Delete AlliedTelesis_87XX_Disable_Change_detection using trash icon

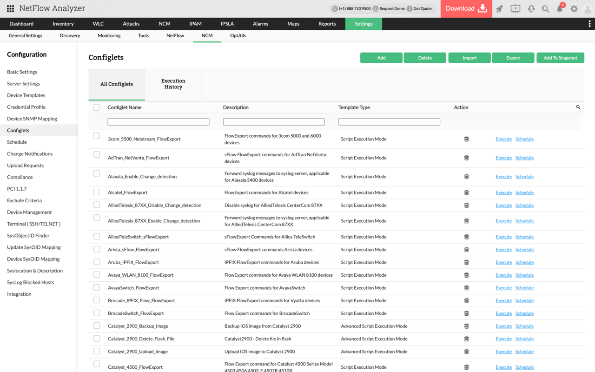pos(466,205)
